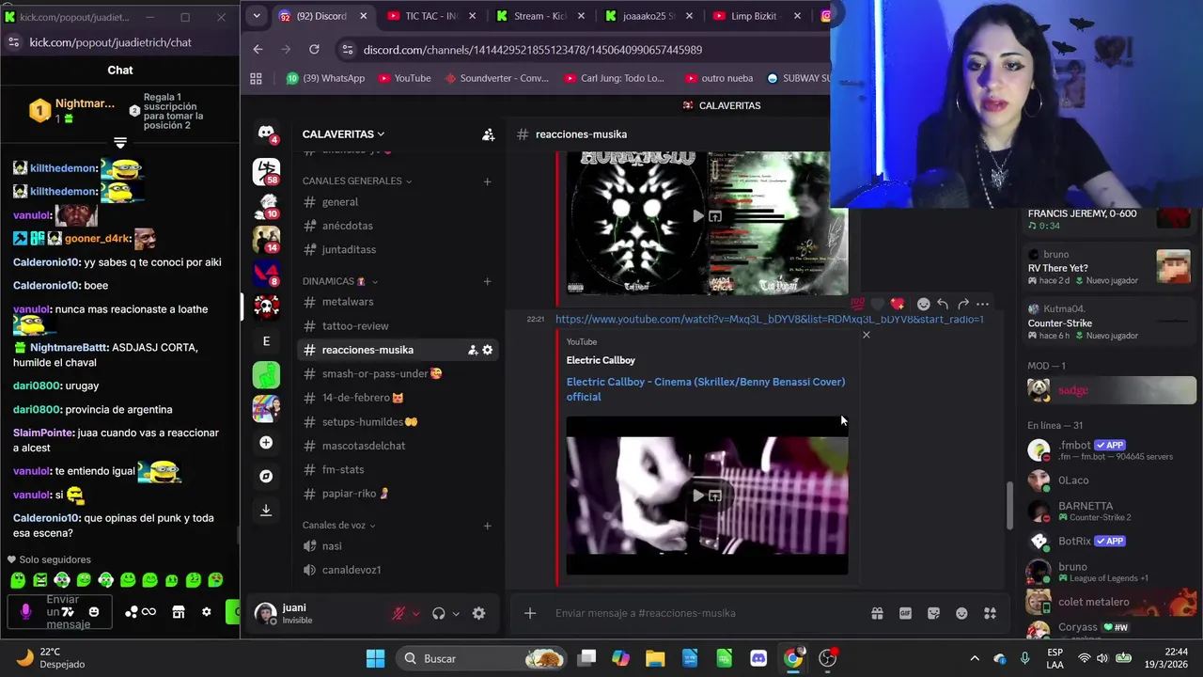Viewport: 1203px width, 677px height.
Task: Collapse CANALES GENERALES category
Action: tap(357, 181)
